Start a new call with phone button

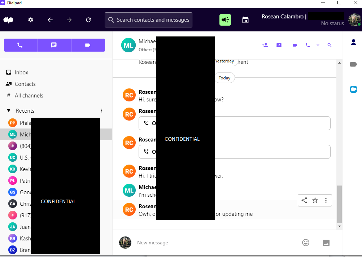click(x=21, y=45)
